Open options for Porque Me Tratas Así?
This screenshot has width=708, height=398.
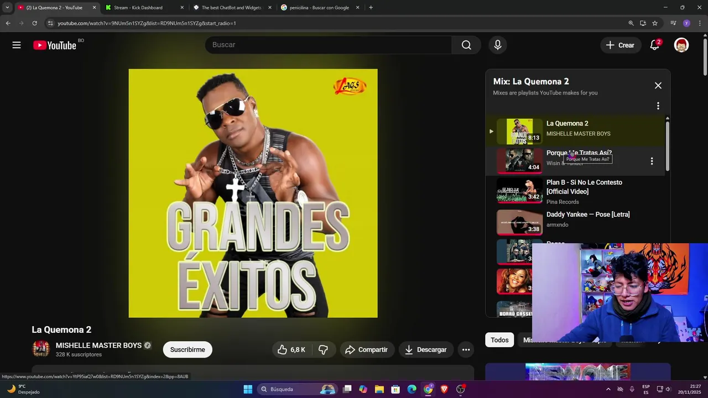pos(652,161)
